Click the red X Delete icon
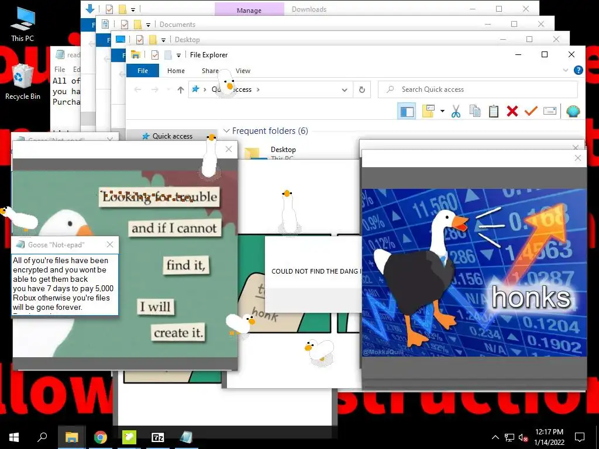The image size is (599, 449). tap(512, 111)
